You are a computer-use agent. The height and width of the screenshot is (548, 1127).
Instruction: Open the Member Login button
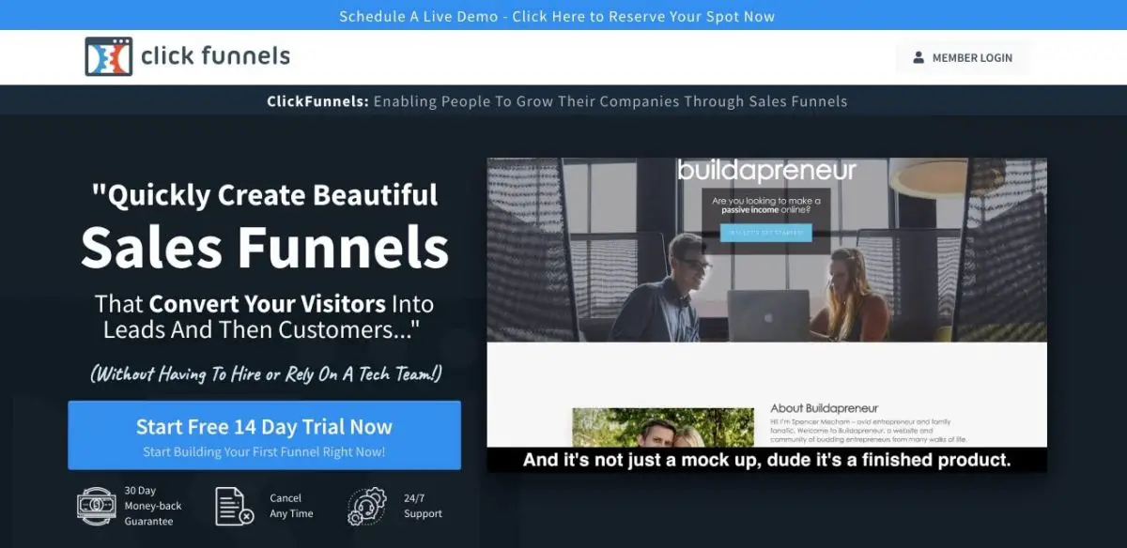pos(962,57)
